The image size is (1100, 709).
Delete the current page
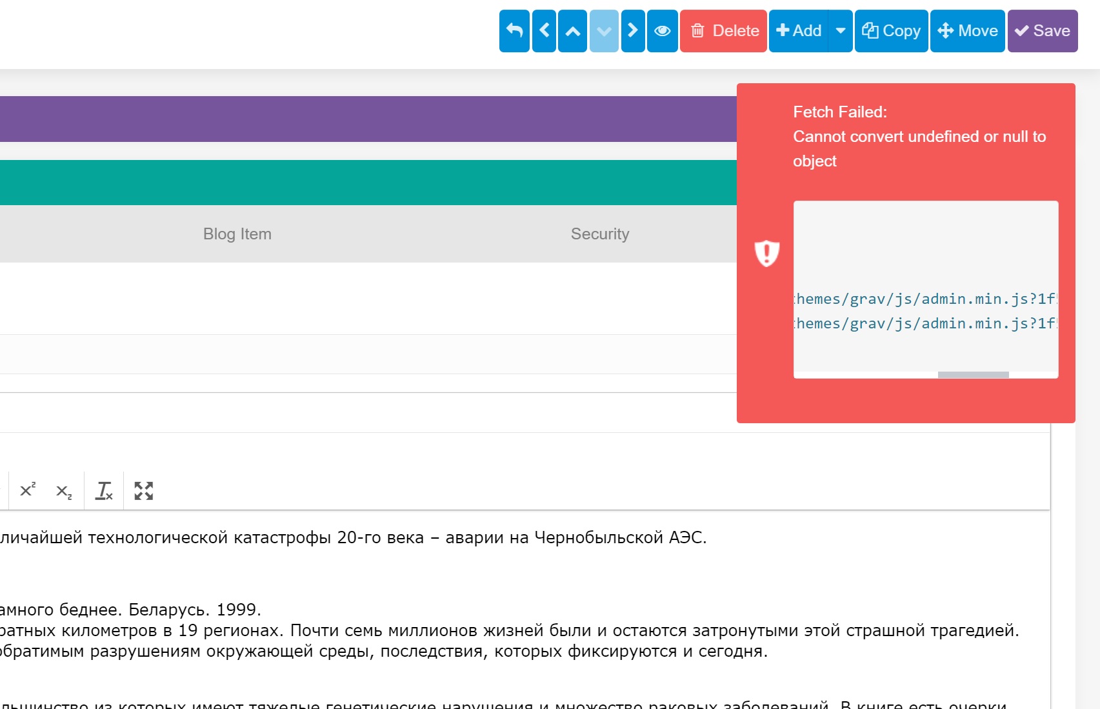[723, 31]
